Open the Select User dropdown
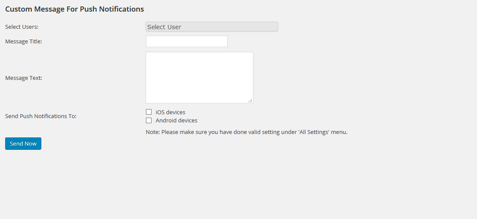The height and width of the screenshot is (219, 477). click(x=212, y=27)
